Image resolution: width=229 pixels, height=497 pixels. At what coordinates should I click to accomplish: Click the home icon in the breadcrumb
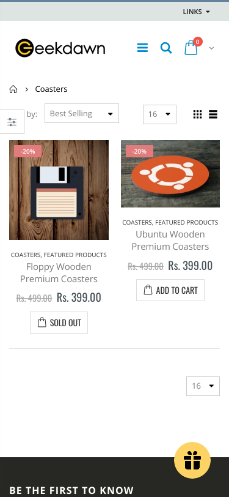(x=13, y=89)
